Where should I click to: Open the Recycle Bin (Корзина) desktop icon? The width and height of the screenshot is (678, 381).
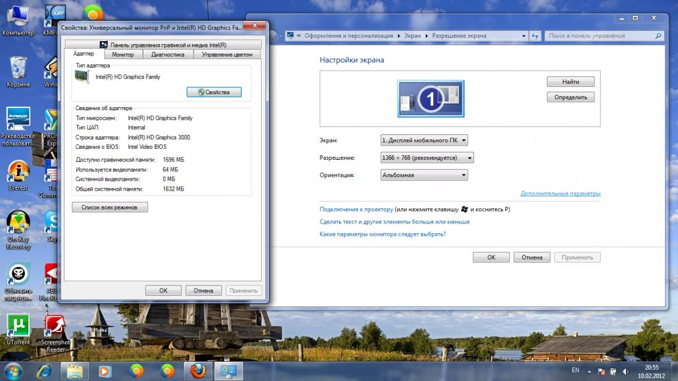click(x=18, y=72)
